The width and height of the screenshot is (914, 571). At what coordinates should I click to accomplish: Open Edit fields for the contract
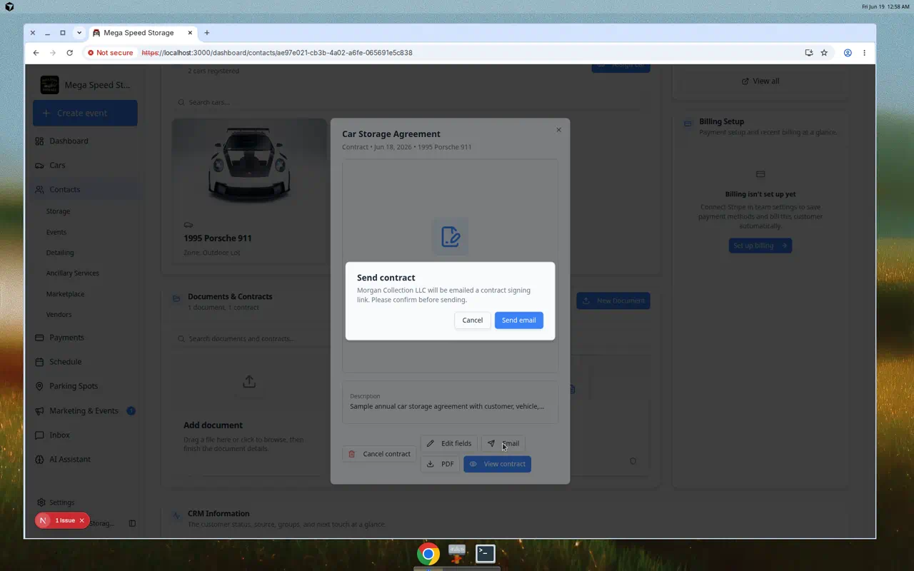(448, 443)
